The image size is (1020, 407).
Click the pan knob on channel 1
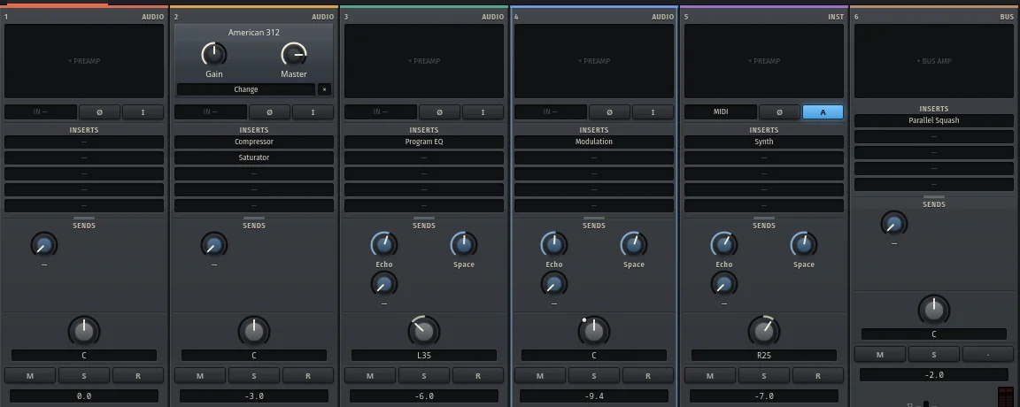click(x=84, y=332)
